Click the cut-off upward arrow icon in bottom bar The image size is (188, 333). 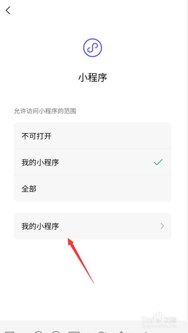tap(121, 332)
